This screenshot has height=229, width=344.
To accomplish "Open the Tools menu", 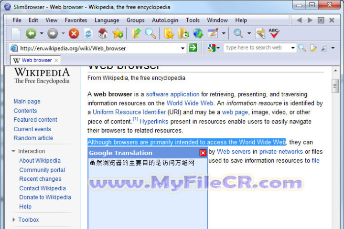I will pos(193,20).
